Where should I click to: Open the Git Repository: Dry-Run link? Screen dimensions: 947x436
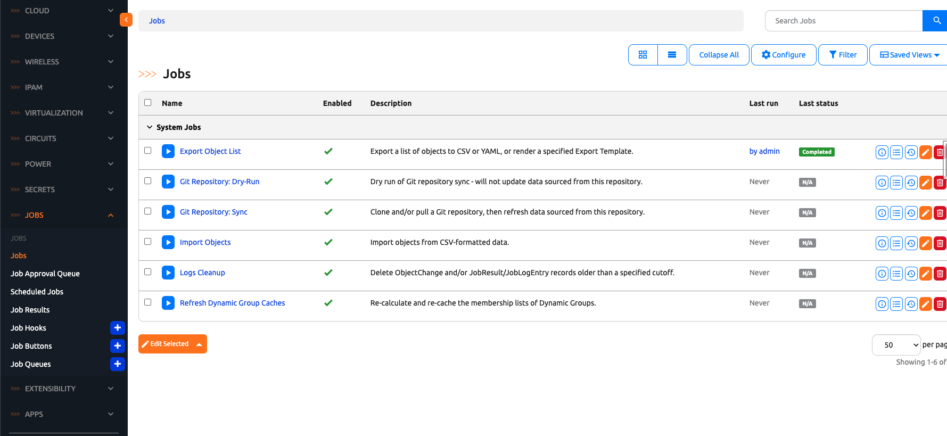point(219,182)
